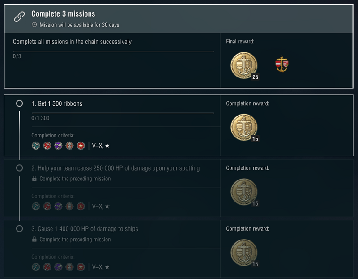Select the mission 2 circle marker
358x279 pixels.
[19, 168]
